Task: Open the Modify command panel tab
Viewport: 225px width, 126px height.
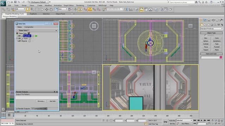Action: (x=205, y=20)
